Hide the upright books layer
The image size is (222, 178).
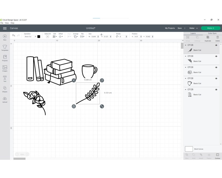[216, 90]
